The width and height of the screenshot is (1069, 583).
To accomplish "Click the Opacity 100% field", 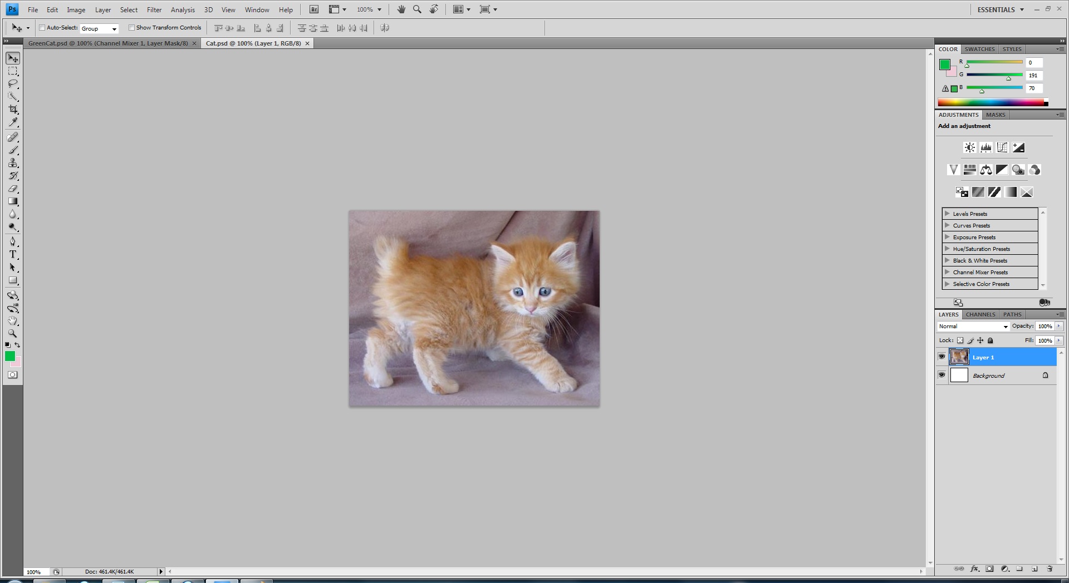I will tap(1045, 327).
